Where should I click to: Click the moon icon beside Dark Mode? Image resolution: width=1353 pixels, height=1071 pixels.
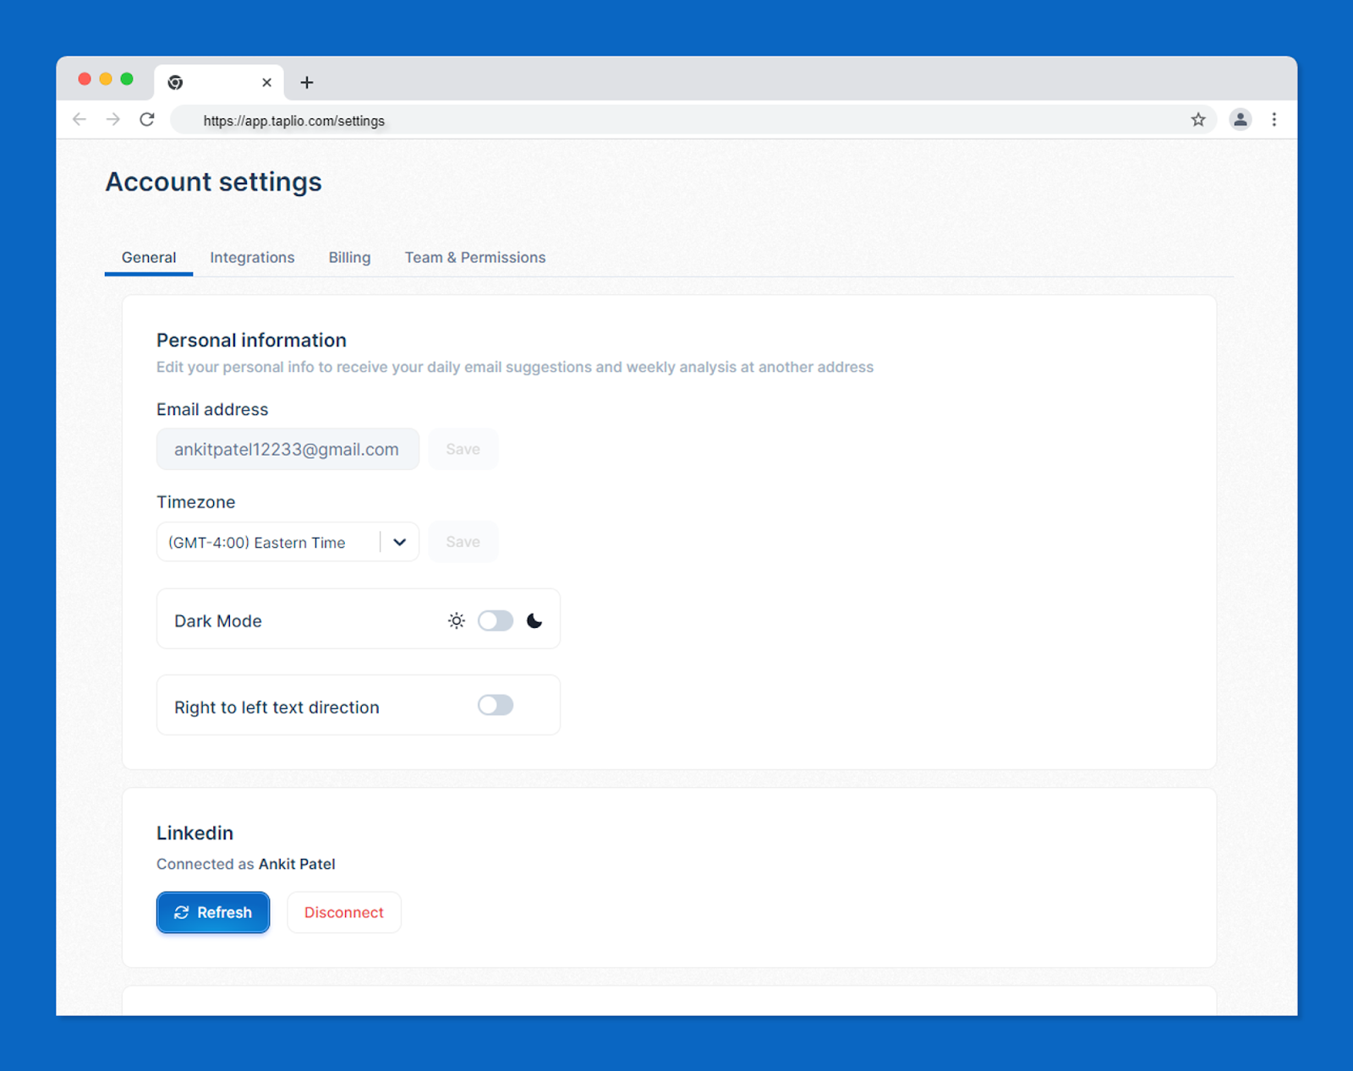pos(534,620)
